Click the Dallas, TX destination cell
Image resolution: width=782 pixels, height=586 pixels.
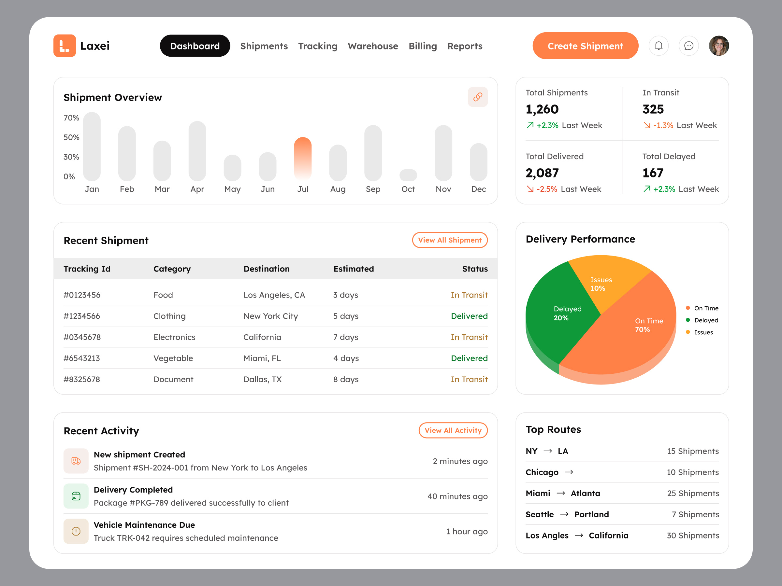(262, 379)
